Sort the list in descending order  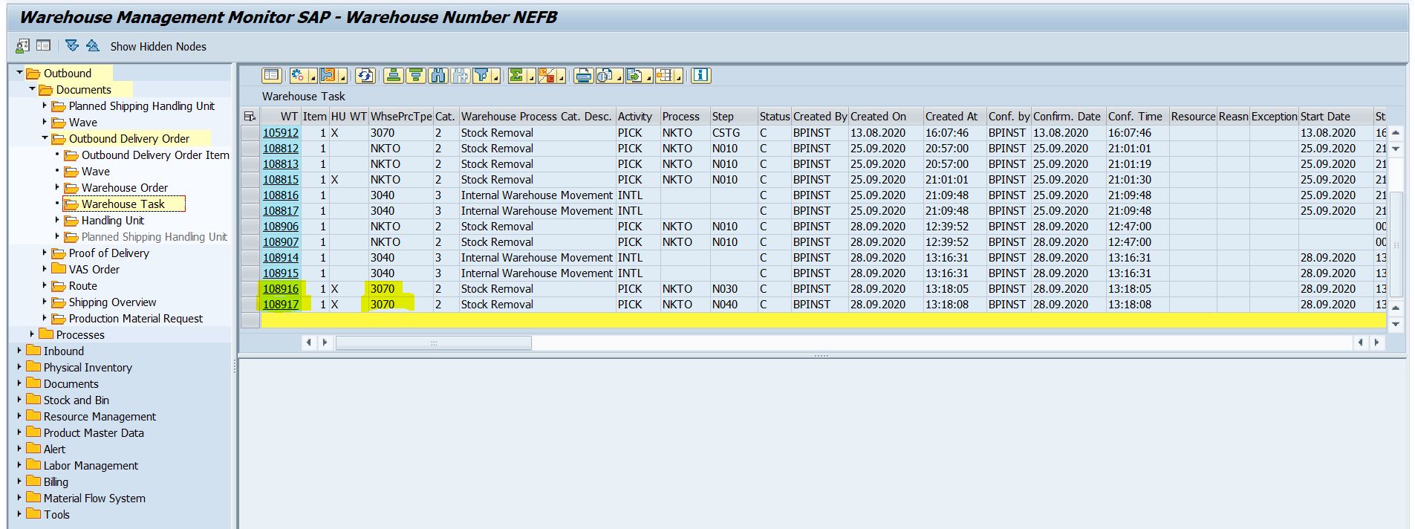(x=416, y=75)
